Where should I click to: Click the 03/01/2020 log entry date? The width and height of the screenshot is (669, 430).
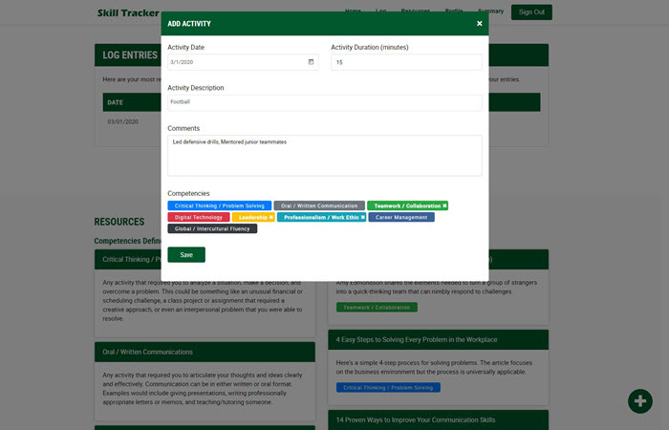coord(123,121)
